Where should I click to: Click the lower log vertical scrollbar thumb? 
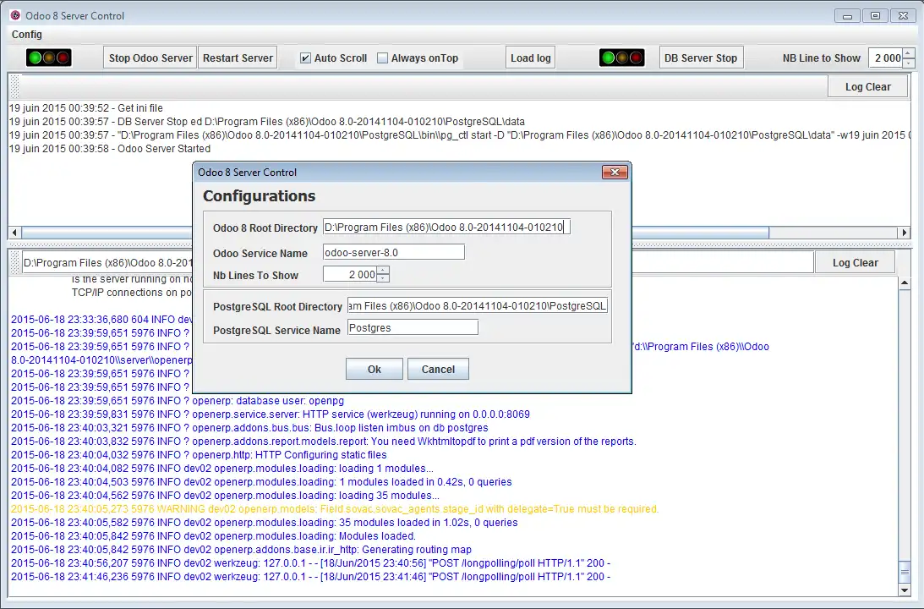(x=905, y=573)
